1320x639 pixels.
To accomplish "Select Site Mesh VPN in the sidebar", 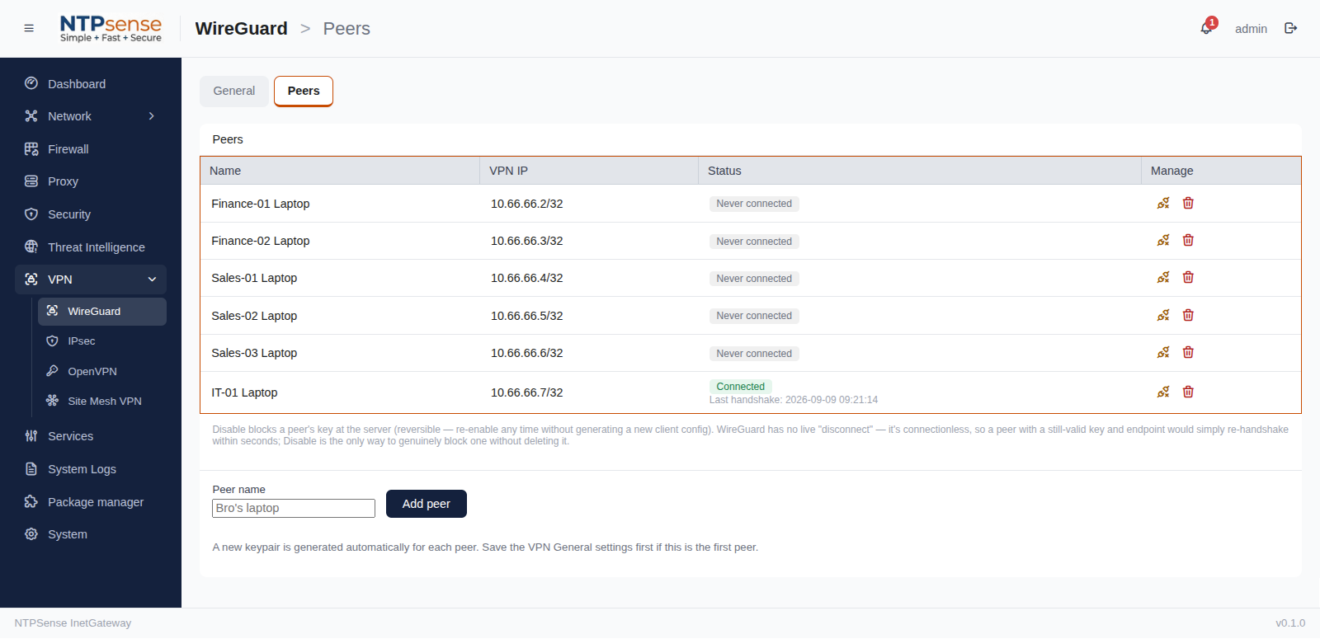I will click(x=102, y=402).
